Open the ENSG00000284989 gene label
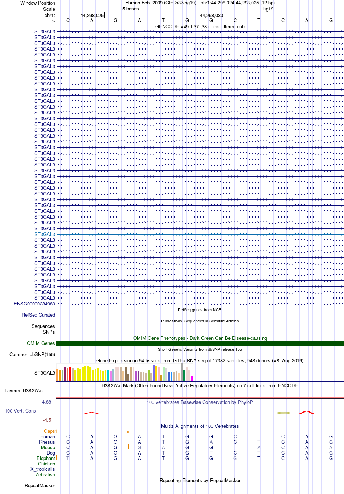This screenshot has height=494, width=344. point(34,304)
